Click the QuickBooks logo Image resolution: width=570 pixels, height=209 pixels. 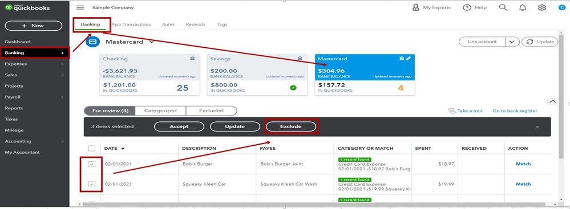(27, 7)
